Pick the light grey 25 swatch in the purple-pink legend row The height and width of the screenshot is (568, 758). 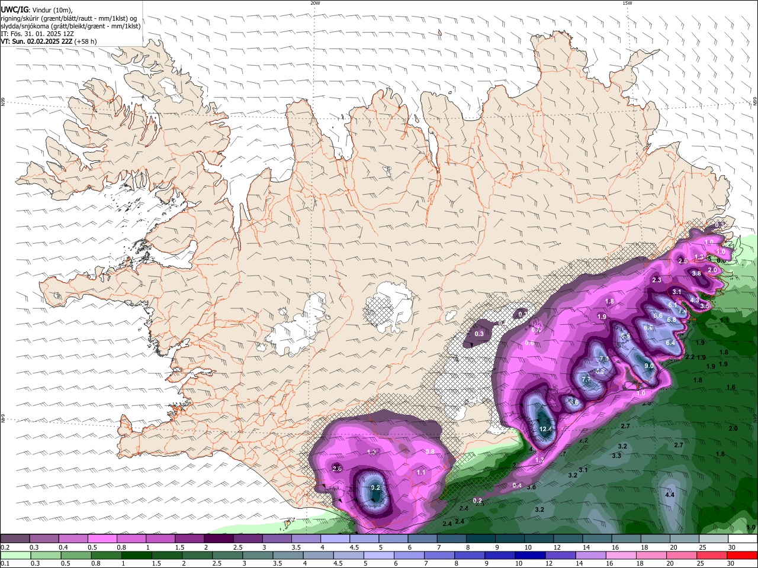714,538
